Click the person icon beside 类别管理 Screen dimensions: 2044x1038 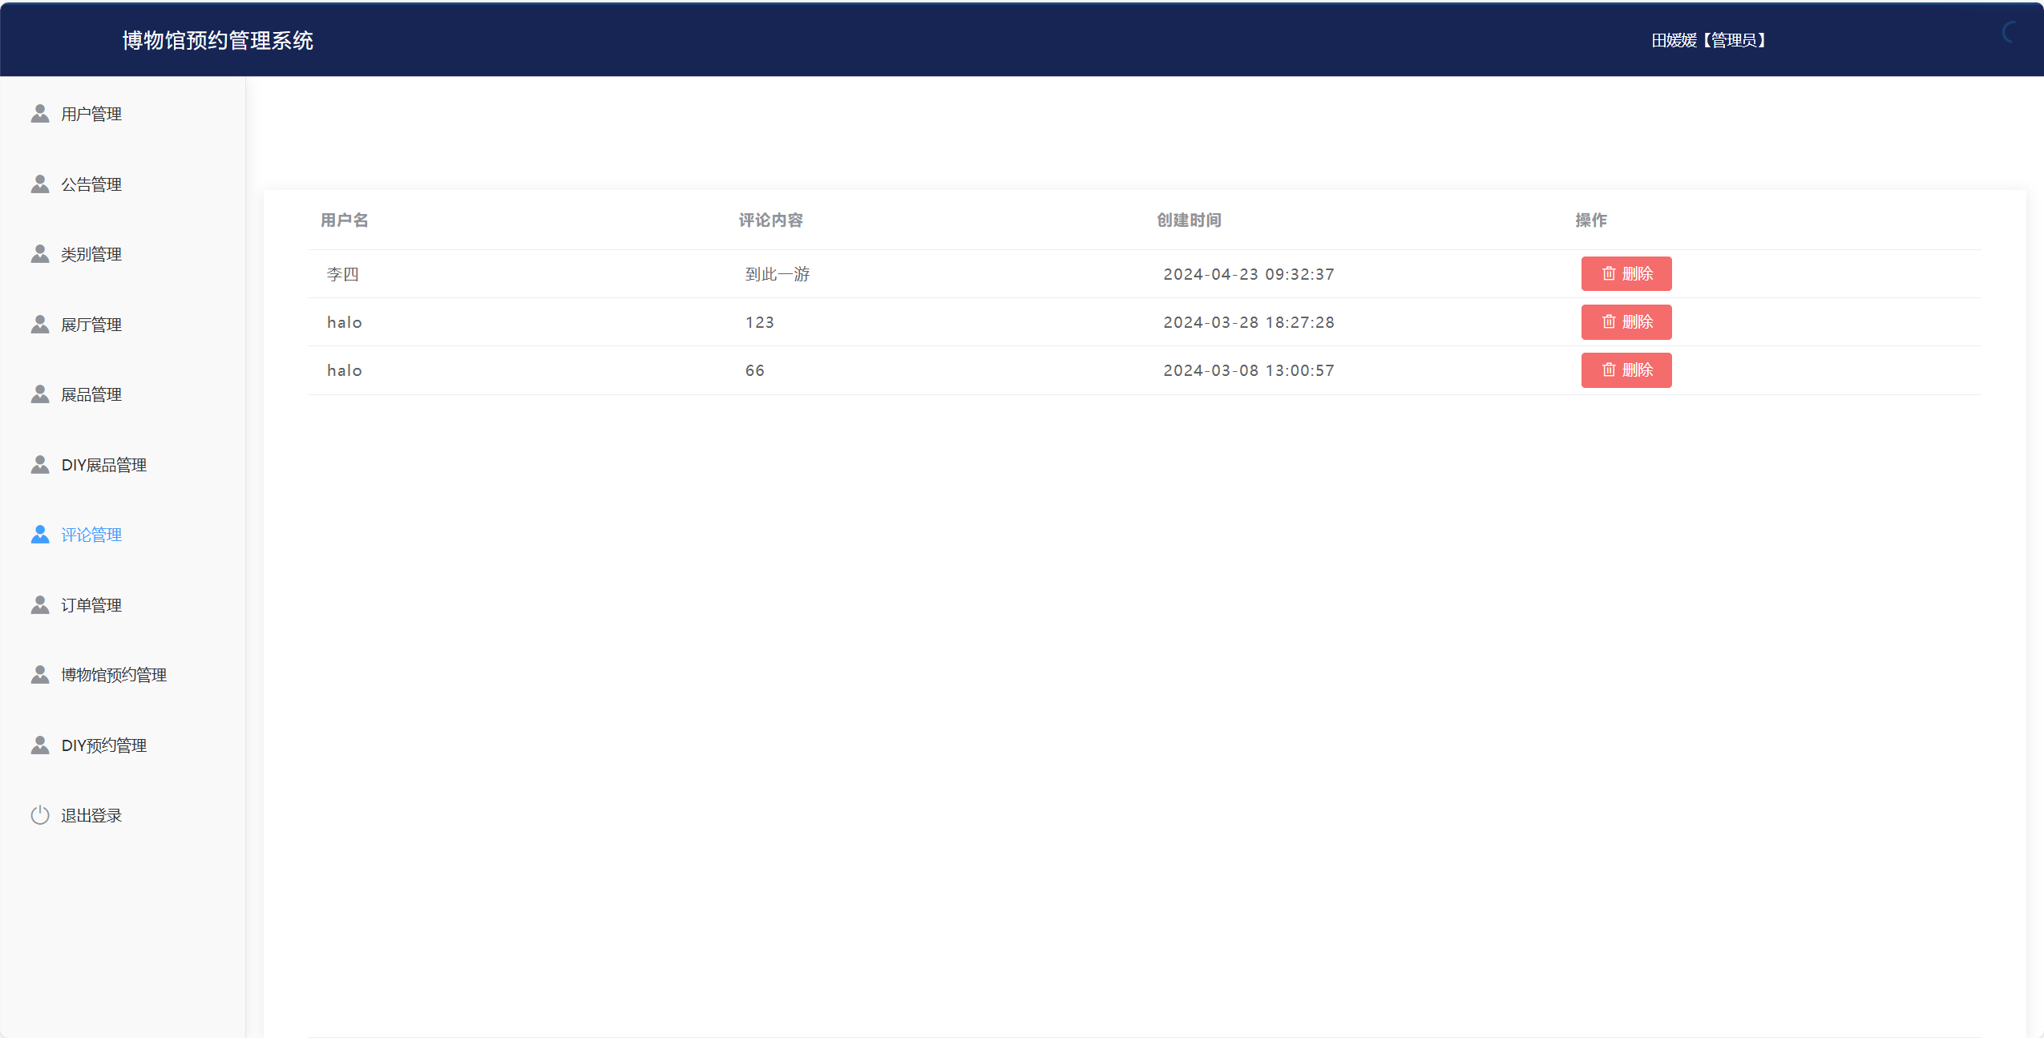point(40,254)
